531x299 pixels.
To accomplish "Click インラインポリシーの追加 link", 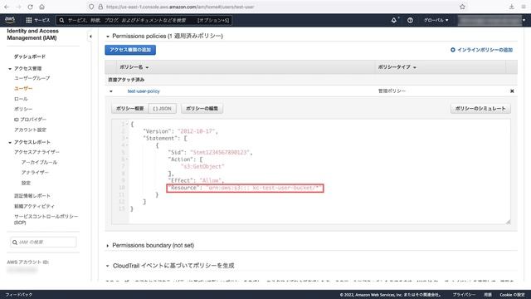I will pos(485,50).
